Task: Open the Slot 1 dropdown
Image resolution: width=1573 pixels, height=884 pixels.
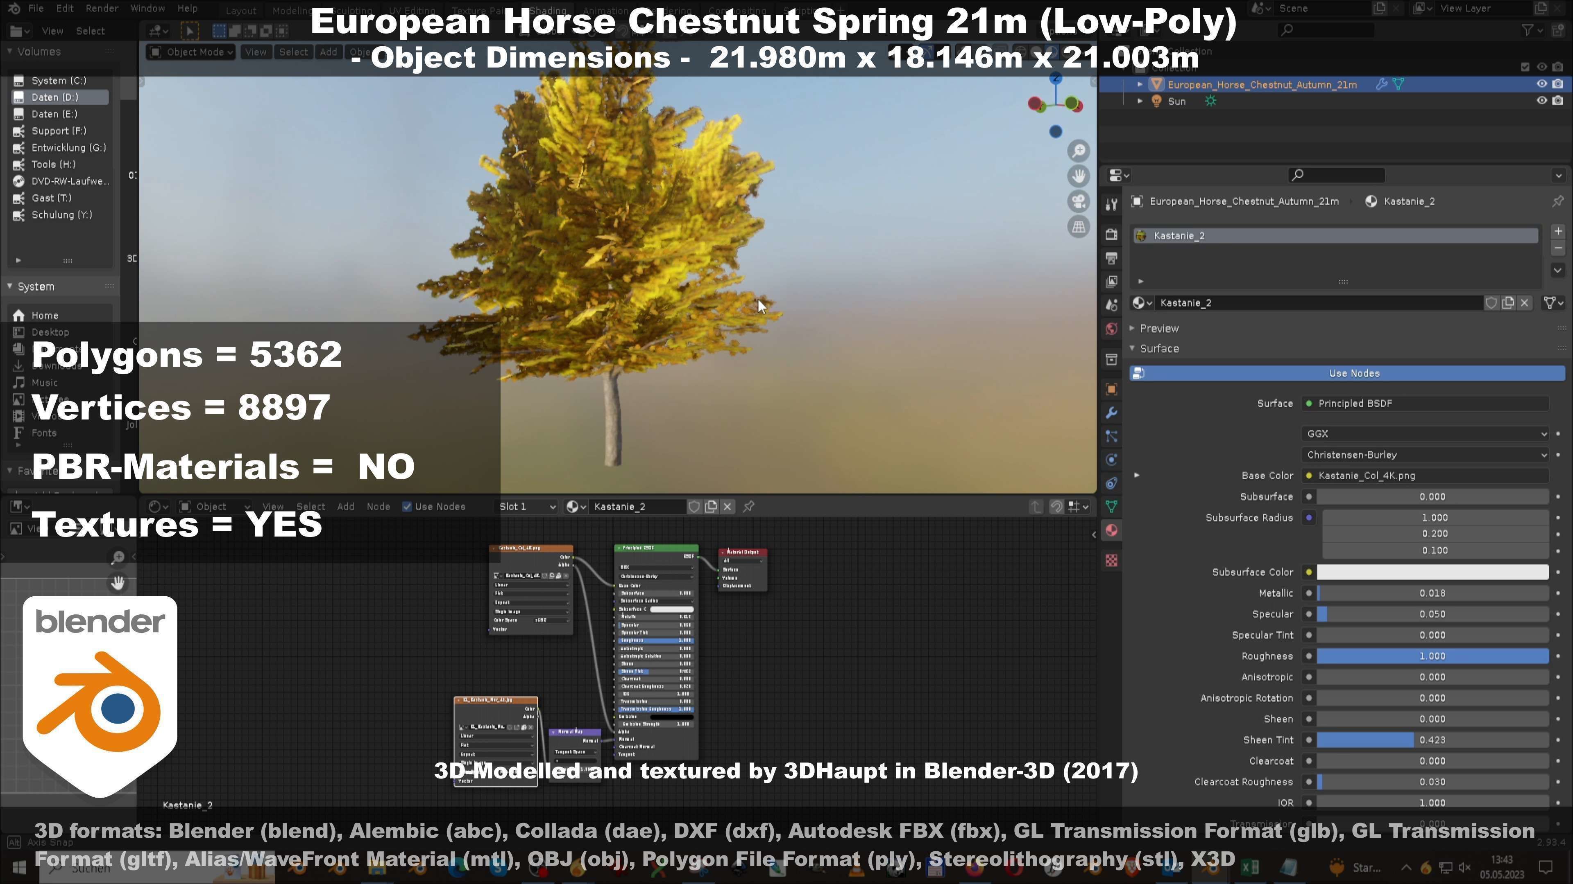Action: point(527,506)
